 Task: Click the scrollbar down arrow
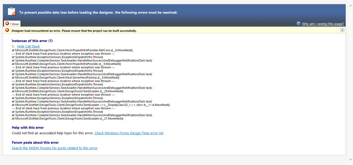[351, 159]
